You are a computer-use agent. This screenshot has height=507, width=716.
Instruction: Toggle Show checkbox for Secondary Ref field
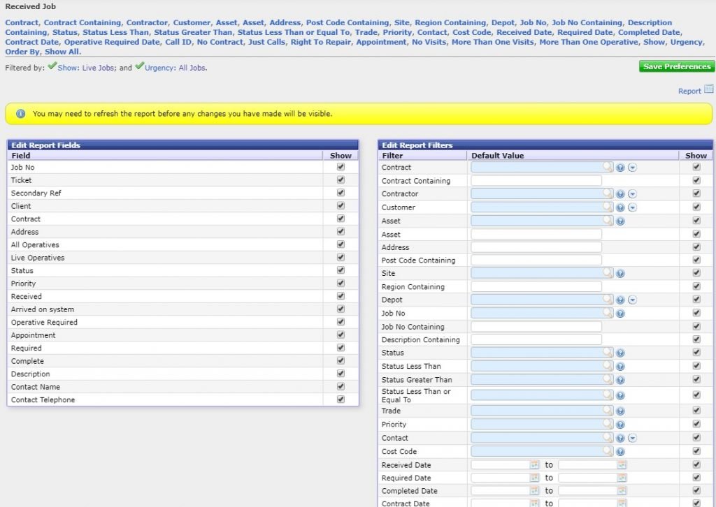tap(341, 193)
